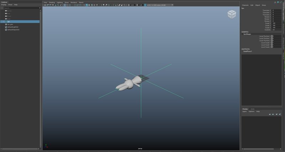Open the Channels menu in the Channel Box
Viewport: 285px width, 152px height.
coord(245,5)
